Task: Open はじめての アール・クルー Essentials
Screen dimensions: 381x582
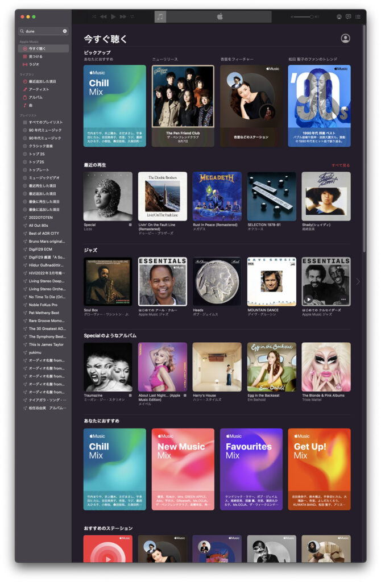Action: point(163,282)
